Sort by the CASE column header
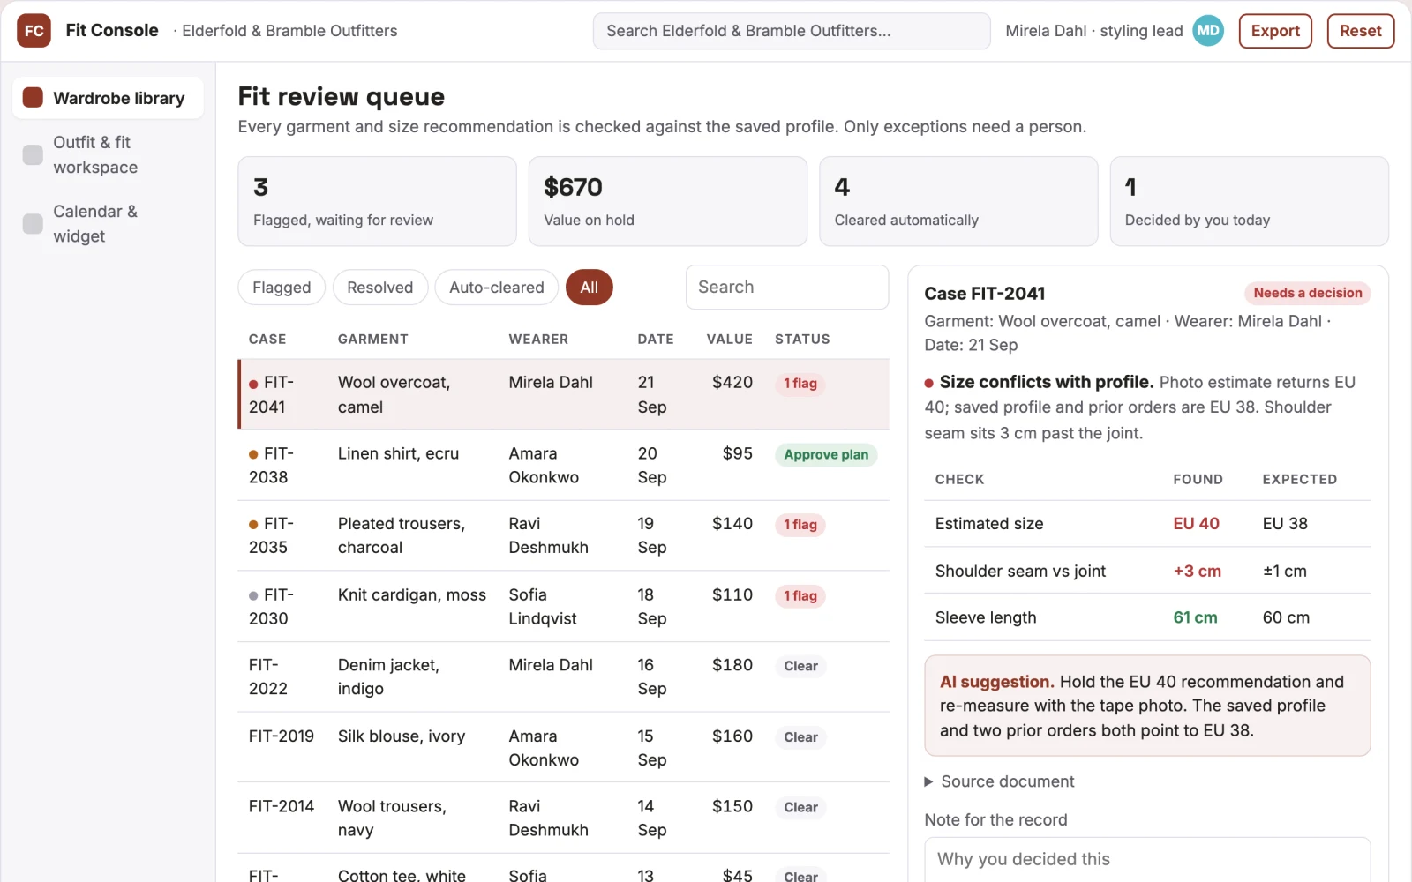 pos(267,340)
